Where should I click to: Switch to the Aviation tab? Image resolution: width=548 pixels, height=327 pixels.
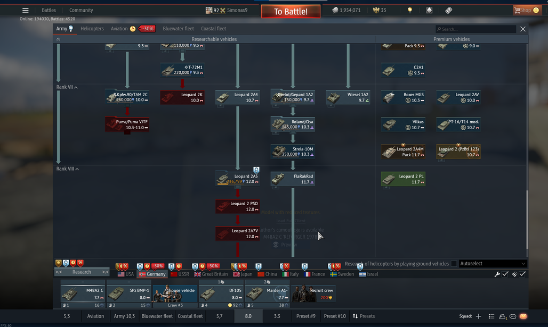coord(119,29)
